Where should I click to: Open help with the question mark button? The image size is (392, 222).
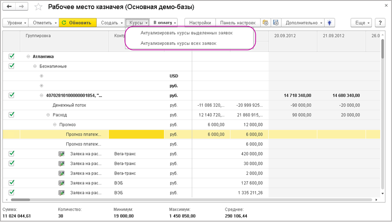[380, 23]
